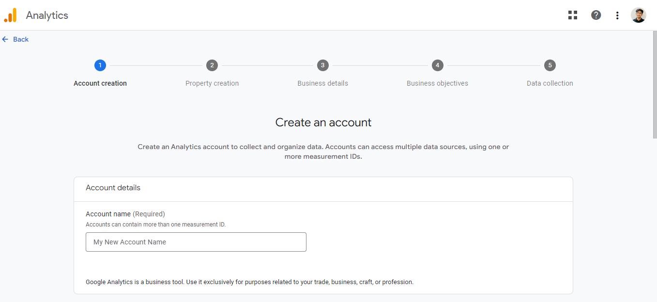Jump to the Business details step label
657x302 pixels.
pyautogui.click(x=322, y=83)
